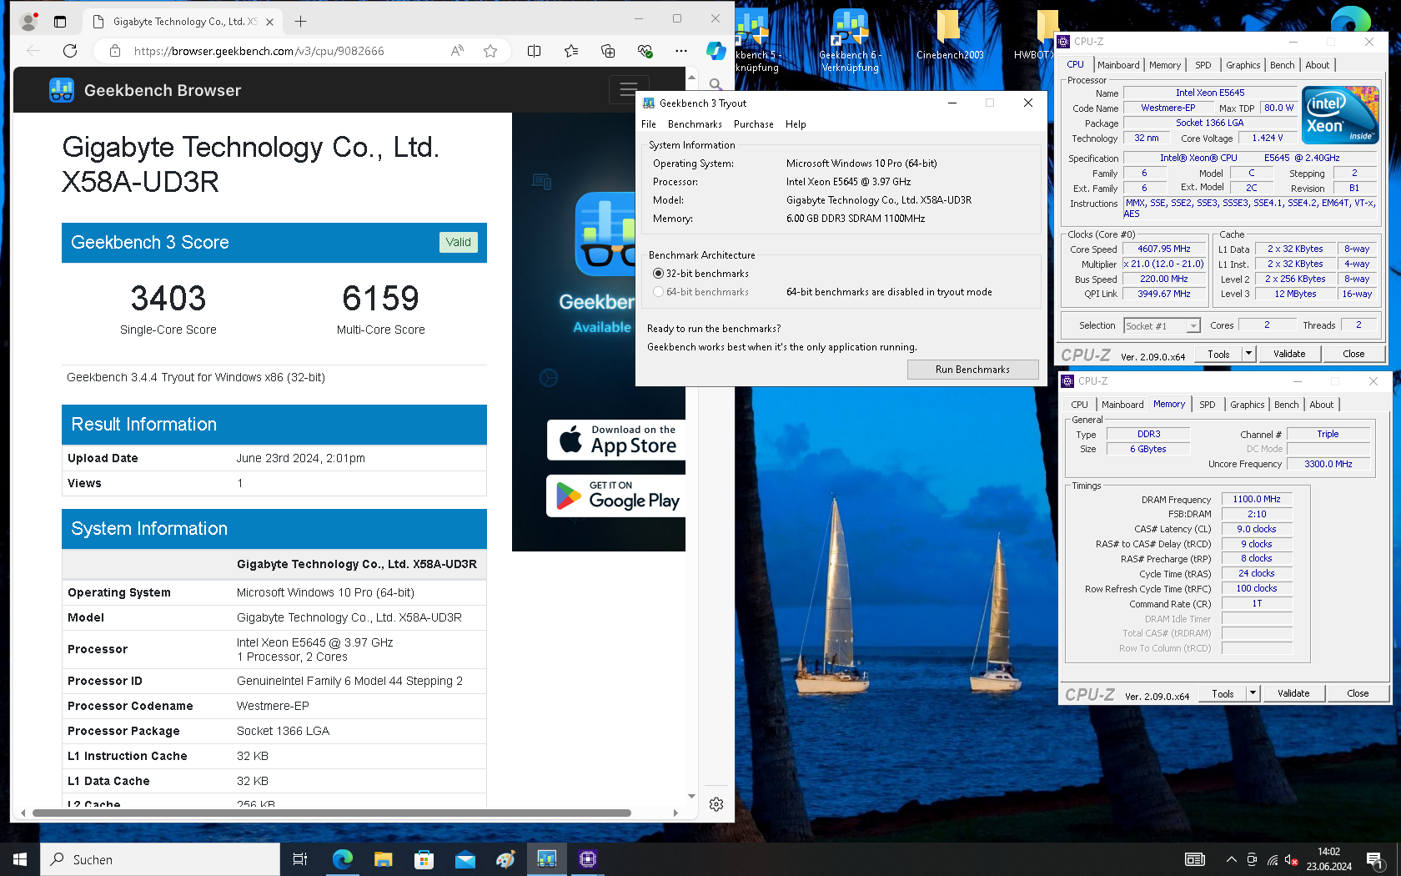Viewport: 1401px width, 876px height.
Task: Refresh the Geekbench browser page
Action: click(70, 51)
